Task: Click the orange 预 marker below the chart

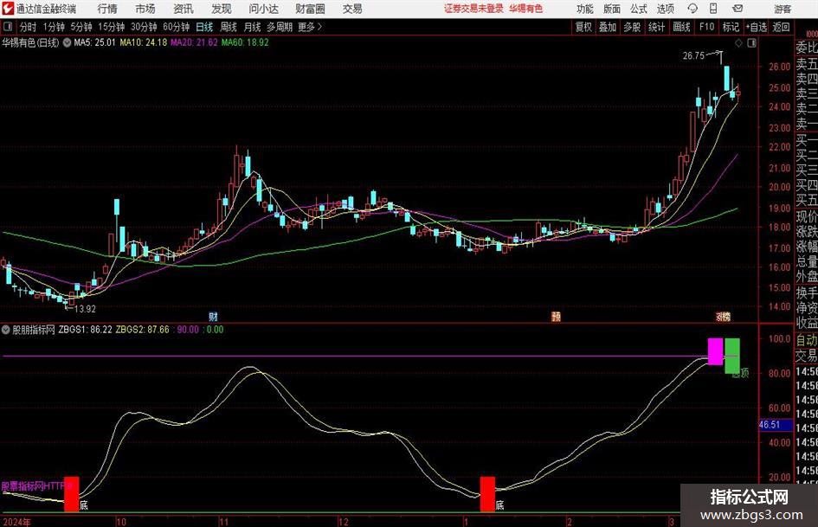Action: [x=556, y=316]
